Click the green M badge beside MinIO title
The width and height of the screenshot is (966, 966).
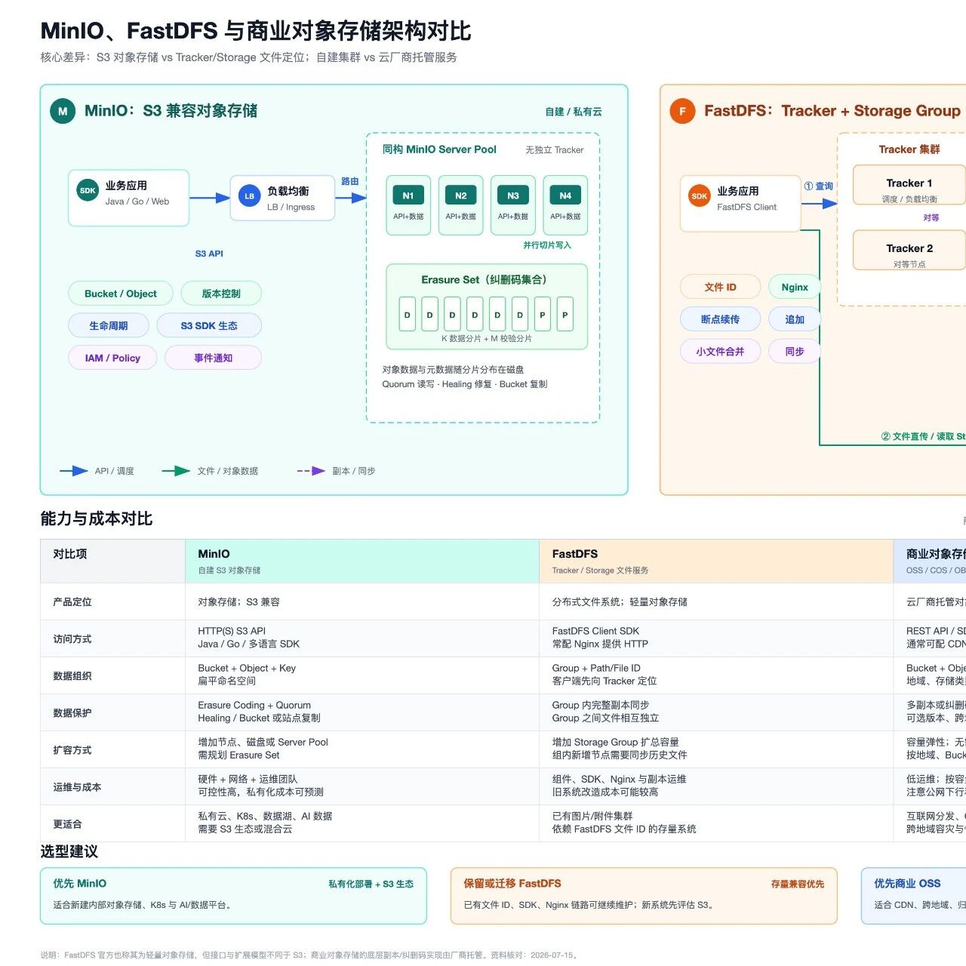pos(63,111)
